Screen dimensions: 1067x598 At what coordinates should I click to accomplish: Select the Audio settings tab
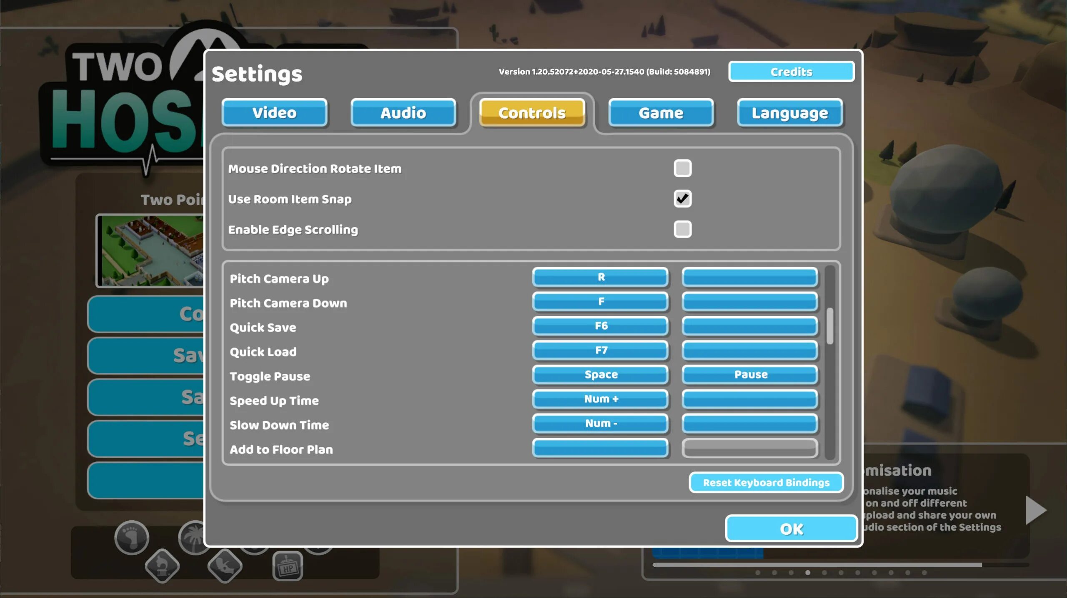[402, 113]
